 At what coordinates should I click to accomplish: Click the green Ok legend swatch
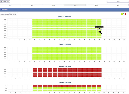pos(122,14)
